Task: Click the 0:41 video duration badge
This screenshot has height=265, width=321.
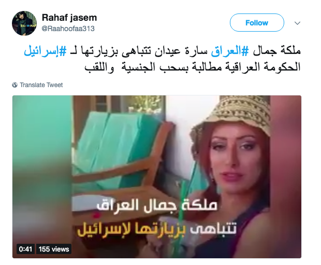Action: coord(25,249)
